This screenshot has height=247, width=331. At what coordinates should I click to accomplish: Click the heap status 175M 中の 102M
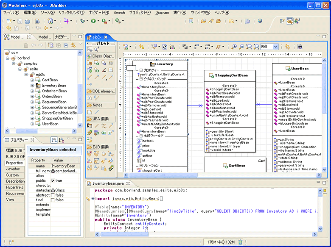(x=221, y=242)
